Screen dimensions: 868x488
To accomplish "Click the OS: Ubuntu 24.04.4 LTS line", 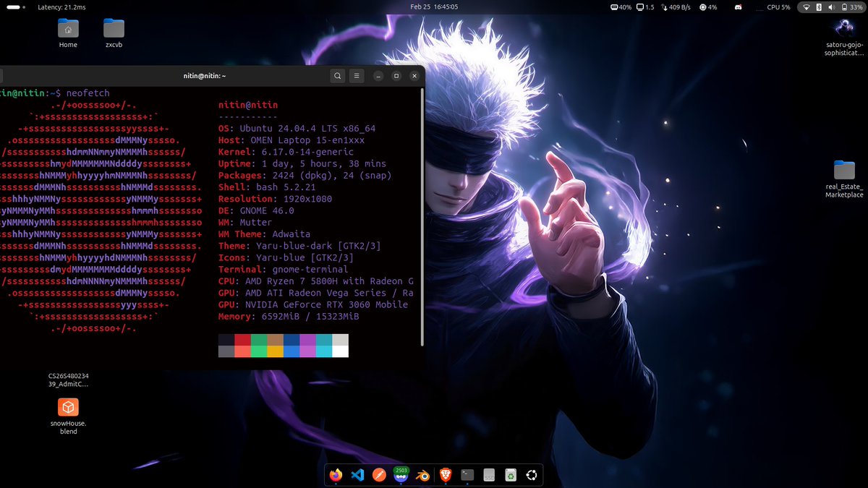I will tap(297, 129).
